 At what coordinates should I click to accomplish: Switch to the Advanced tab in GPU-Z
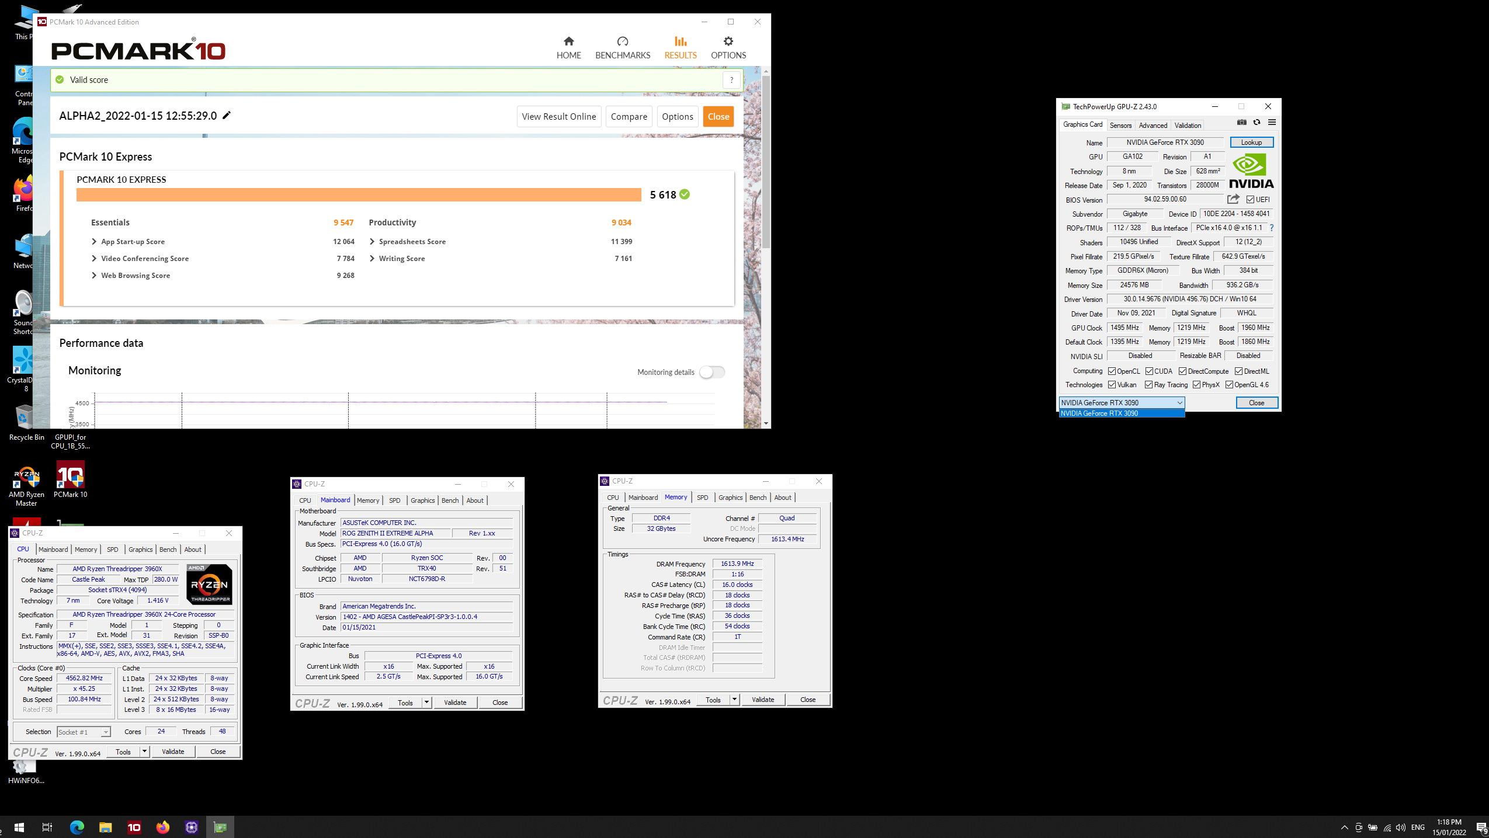(1153, 126)
